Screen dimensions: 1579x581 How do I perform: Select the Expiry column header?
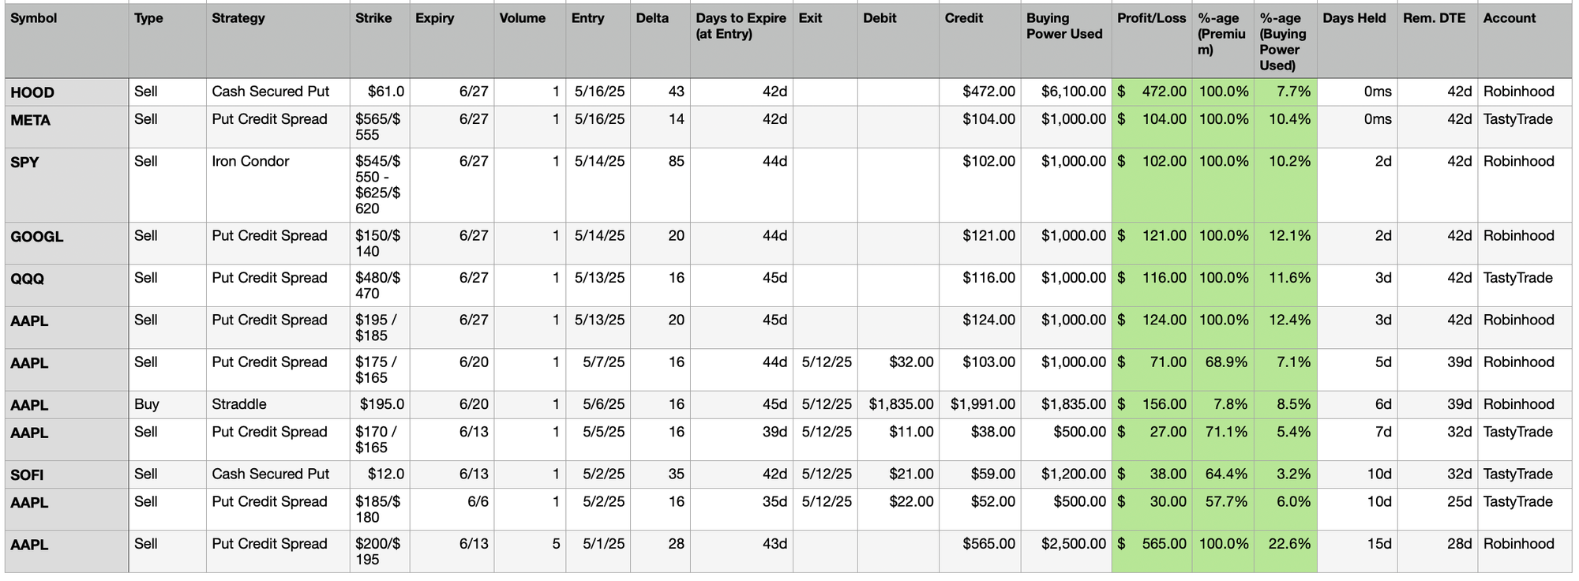point(452,40)
